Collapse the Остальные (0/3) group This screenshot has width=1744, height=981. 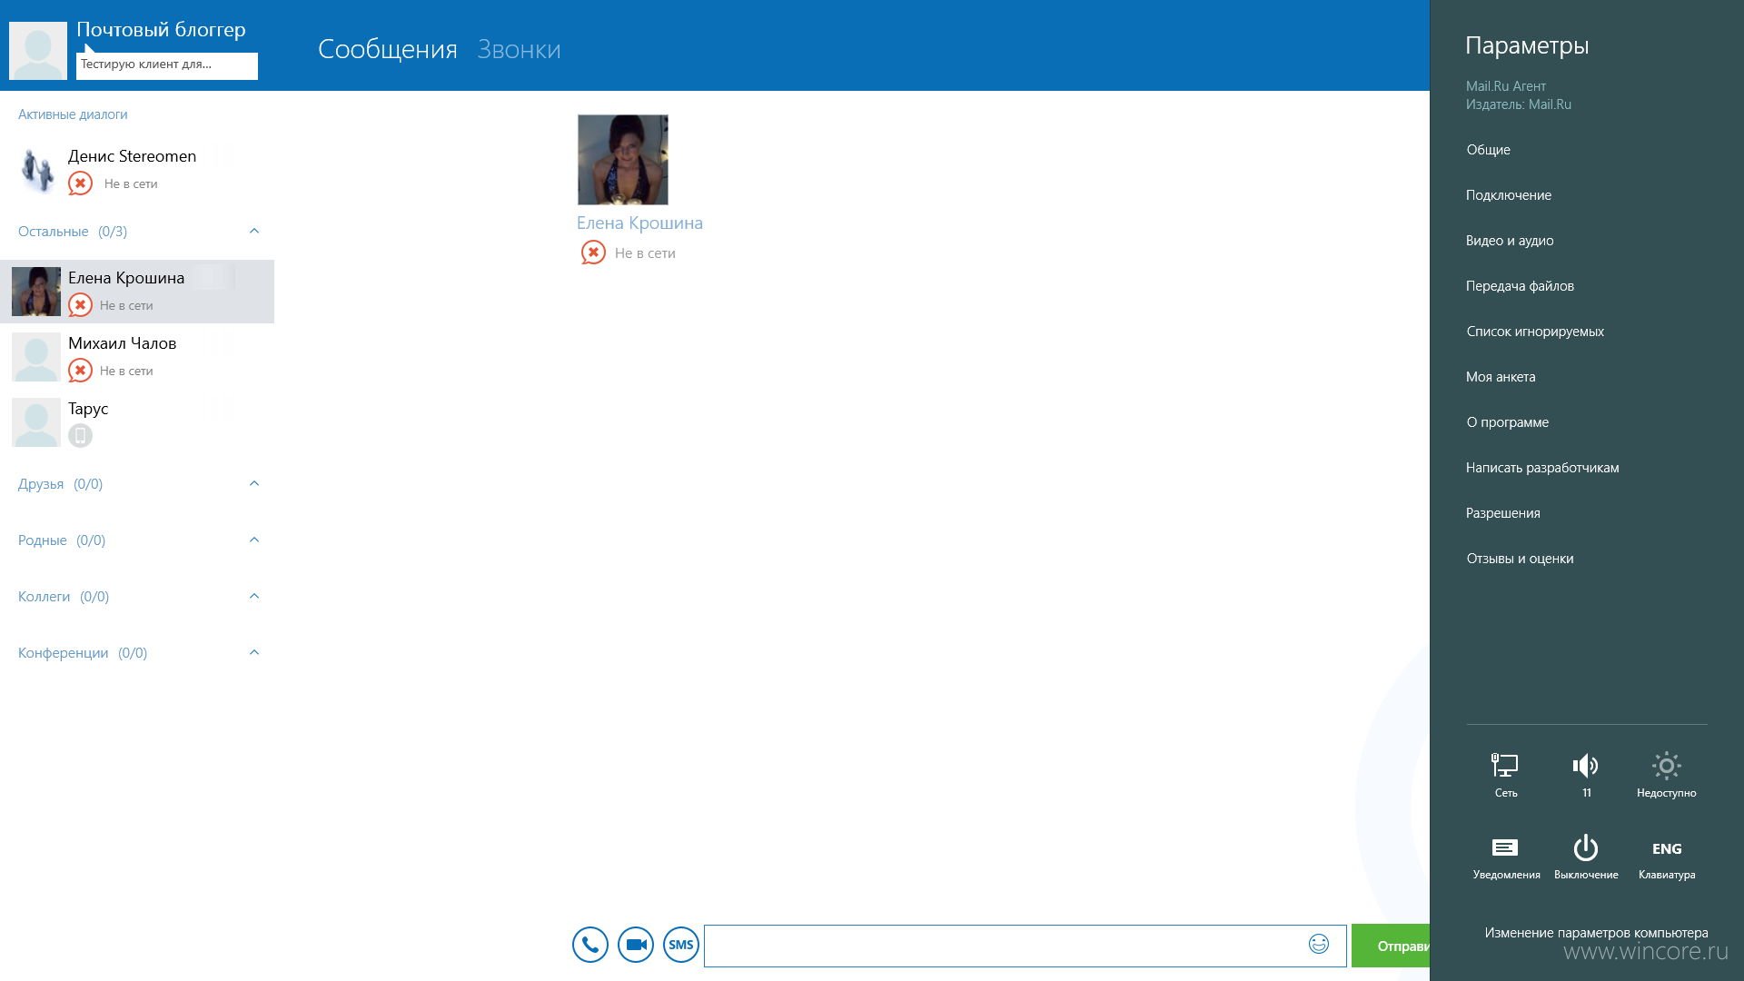click(x=254, y=231)
